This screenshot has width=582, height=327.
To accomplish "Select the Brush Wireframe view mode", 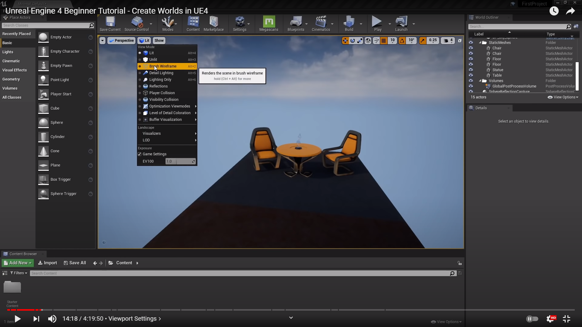I will [x=163, y=66].
